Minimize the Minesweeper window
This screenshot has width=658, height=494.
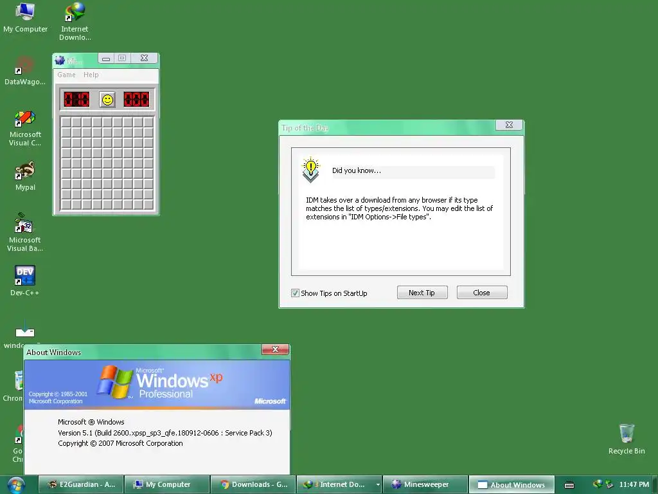click(x=106, y=59)
